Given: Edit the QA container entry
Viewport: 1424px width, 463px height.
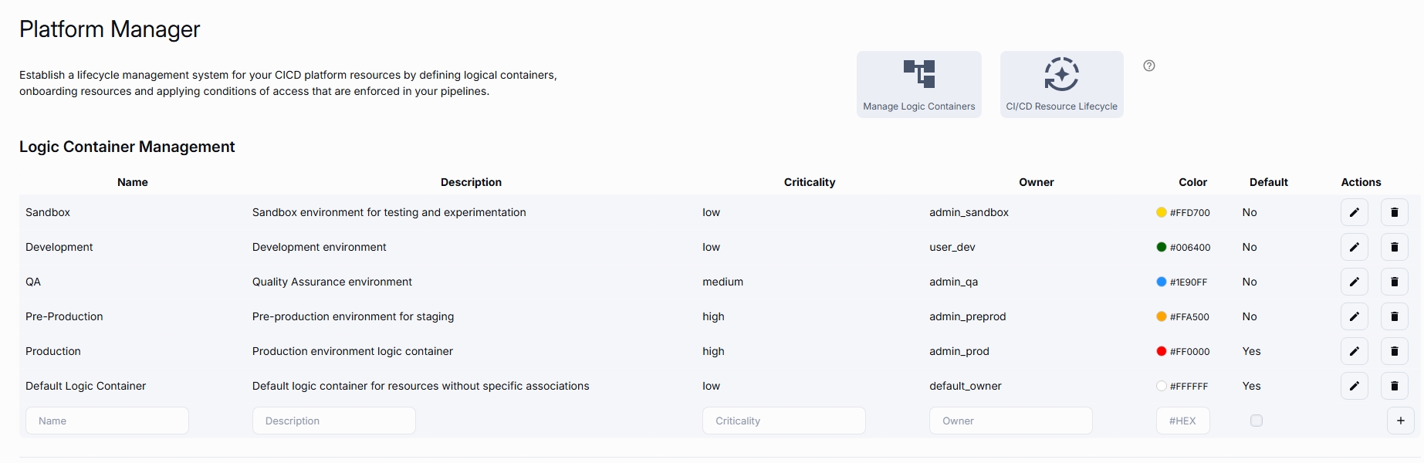Looking at the screenshot, I should [1354, 282].
